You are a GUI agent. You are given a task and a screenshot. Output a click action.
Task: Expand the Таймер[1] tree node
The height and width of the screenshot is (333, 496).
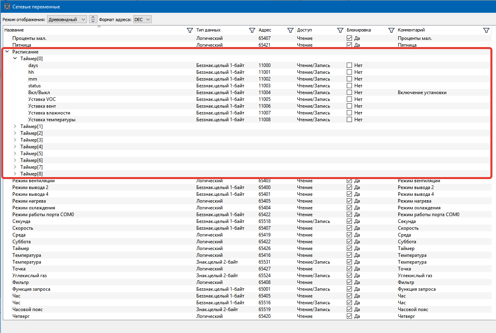click(x=15, y=126)
